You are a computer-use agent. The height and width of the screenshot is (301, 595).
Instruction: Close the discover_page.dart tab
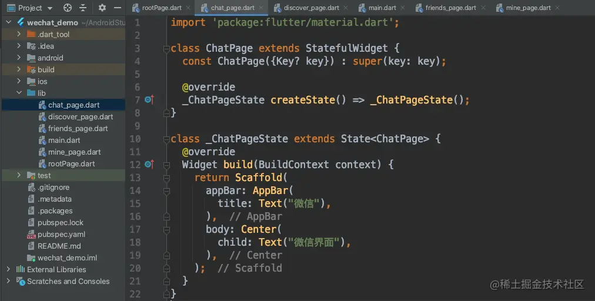pos(345,8)
